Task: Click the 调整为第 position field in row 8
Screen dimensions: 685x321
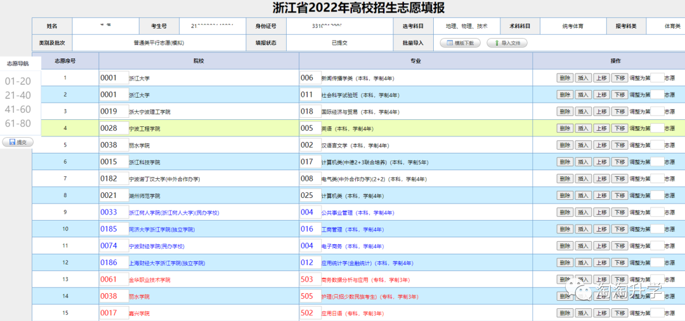Action: [657, 195]
